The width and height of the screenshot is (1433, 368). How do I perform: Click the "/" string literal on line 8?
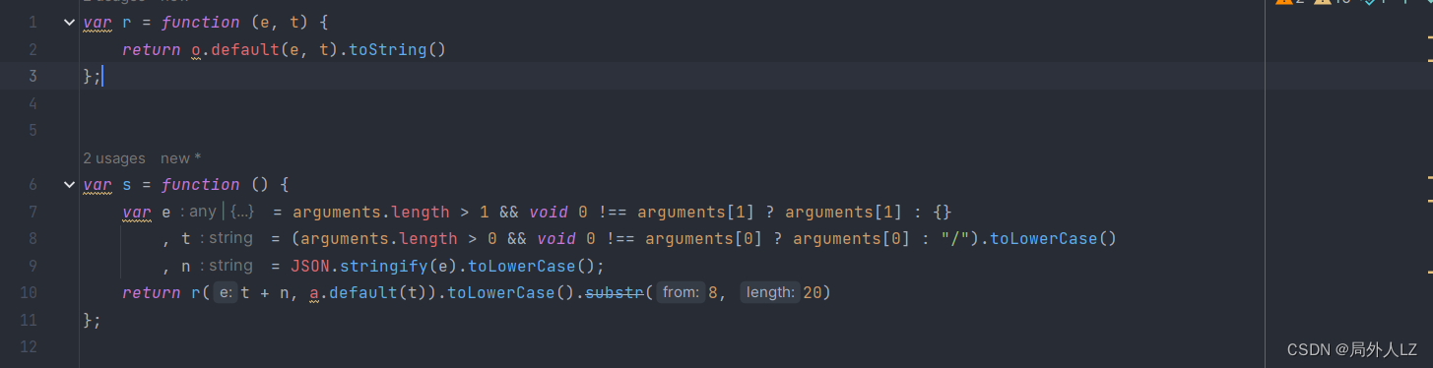tap(954, 238)
